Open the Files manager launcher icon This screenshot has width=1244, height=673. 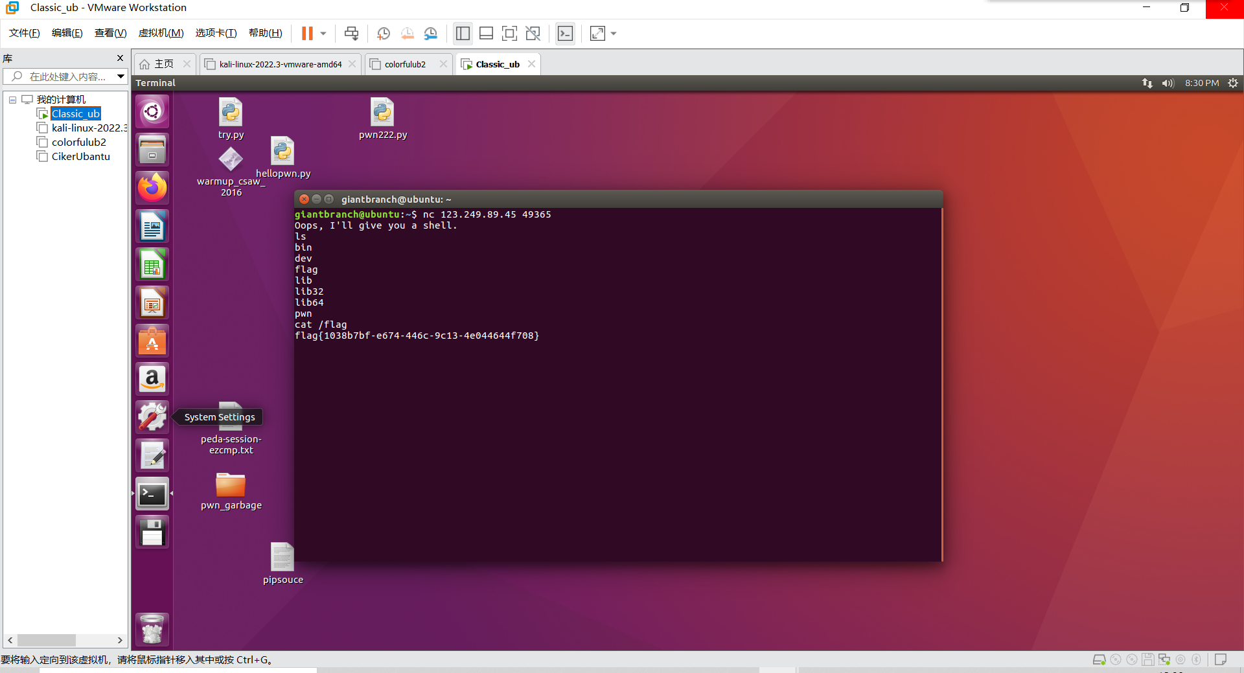152,150
